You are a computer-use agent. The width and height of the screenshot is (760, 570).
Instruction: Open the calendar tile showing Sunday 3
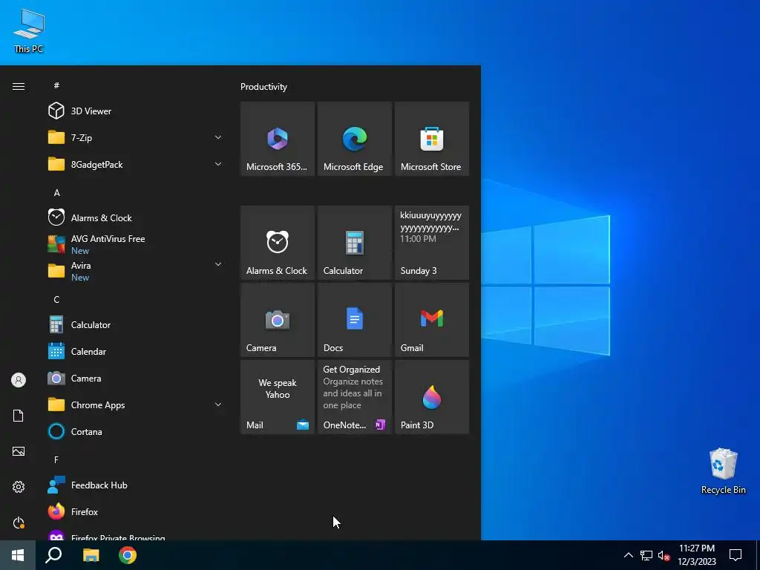[x=432, y=243]
